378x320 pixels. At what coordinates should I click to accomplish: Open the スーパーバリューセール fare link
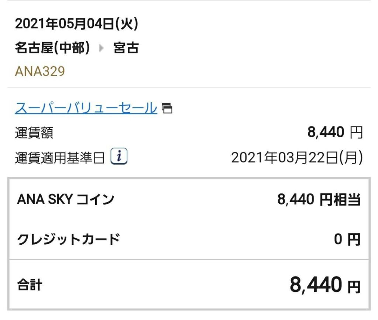86,108
